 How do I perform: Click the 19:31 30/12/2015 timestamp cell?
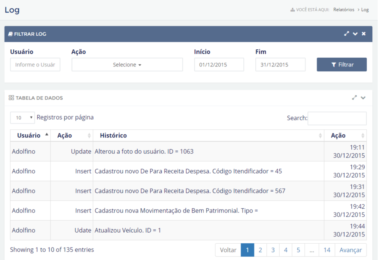click(x=345, y=191)
